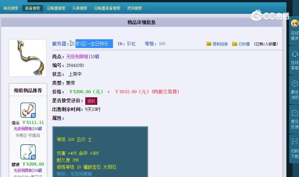Click the 亮点 text 无级别限制
This screenshot has width=299, height=177.
tap(77, 57)
